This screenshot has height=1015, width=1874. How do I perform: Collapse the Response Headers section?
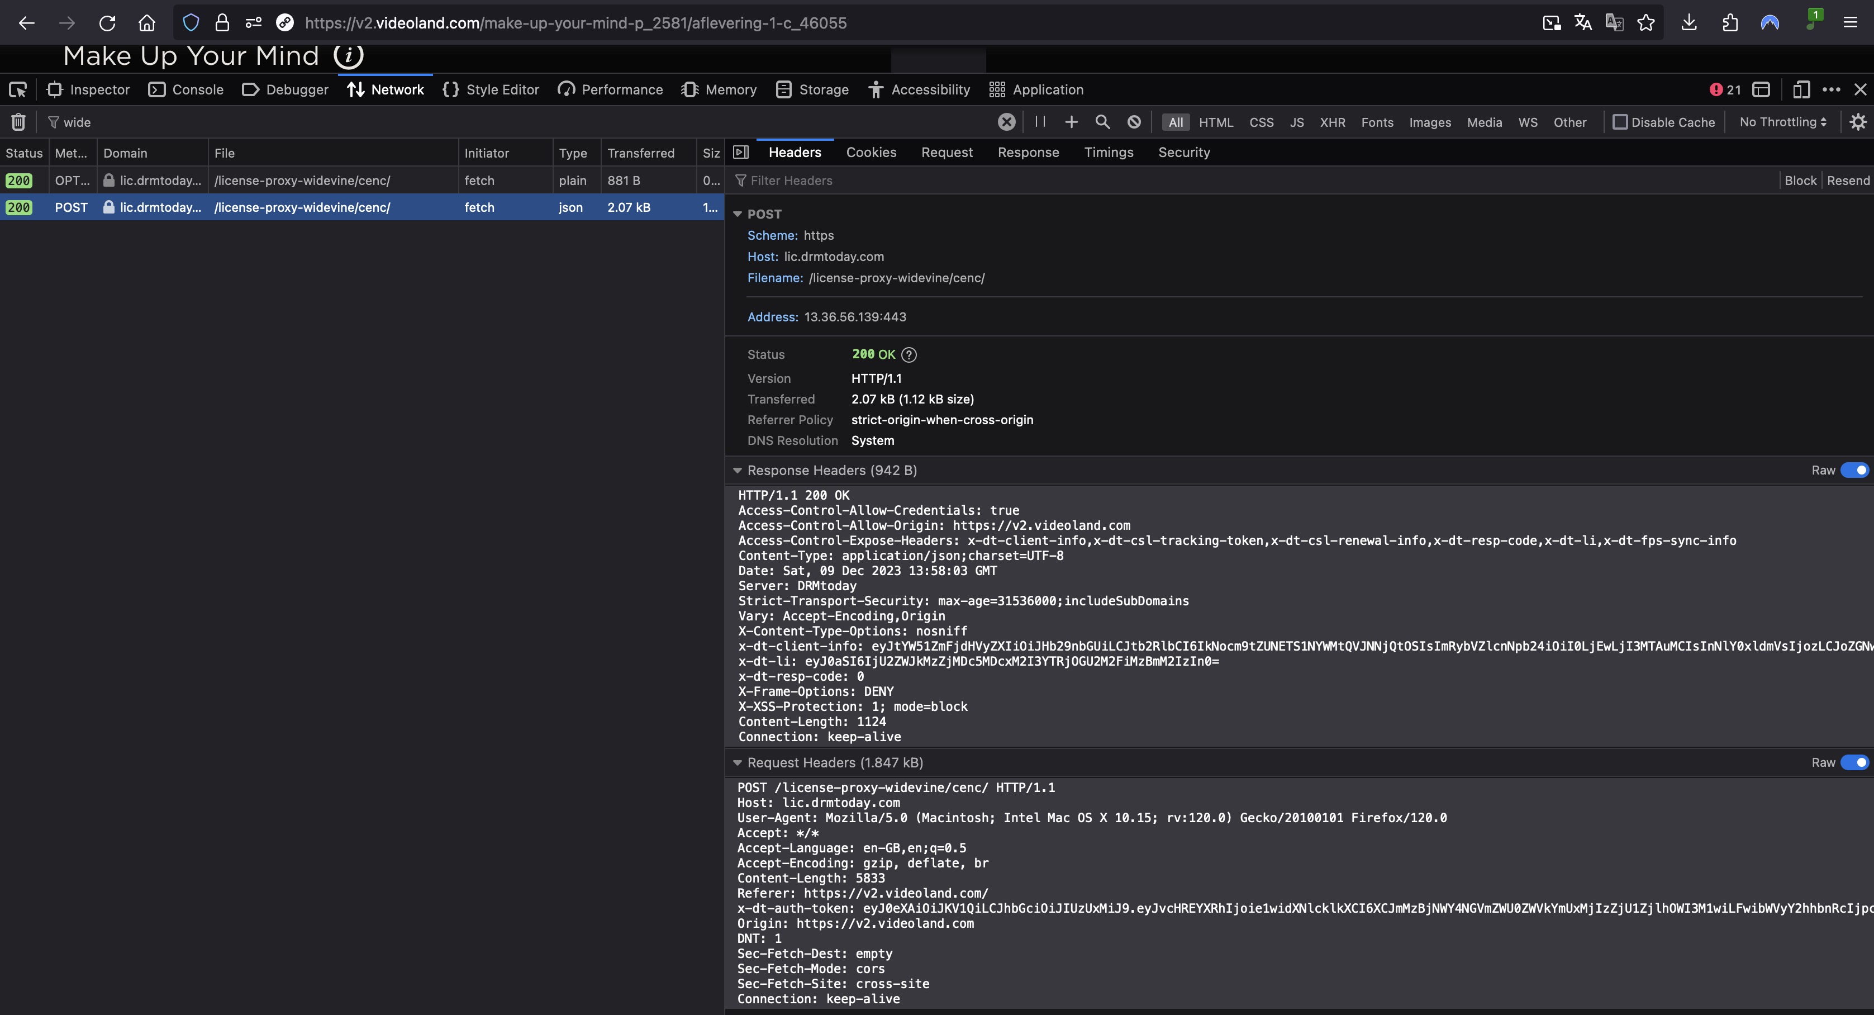pyautogui.click(x=737, y=471)
